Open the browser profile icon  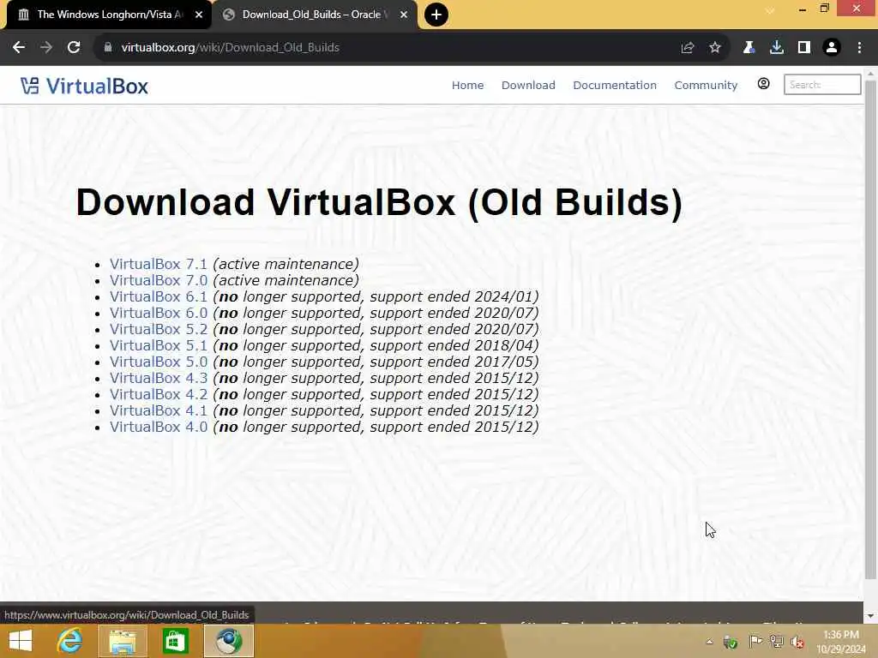(832, 48)
